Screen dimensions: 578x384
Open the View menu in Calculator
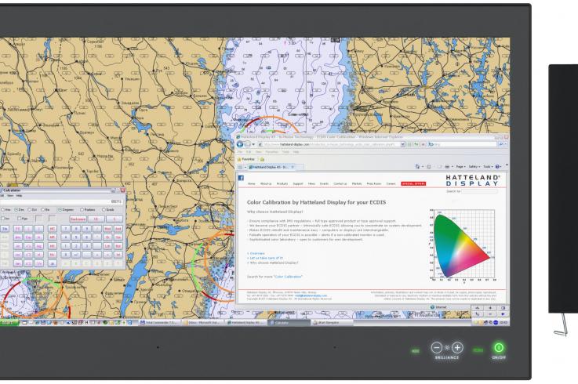(10, 196)
